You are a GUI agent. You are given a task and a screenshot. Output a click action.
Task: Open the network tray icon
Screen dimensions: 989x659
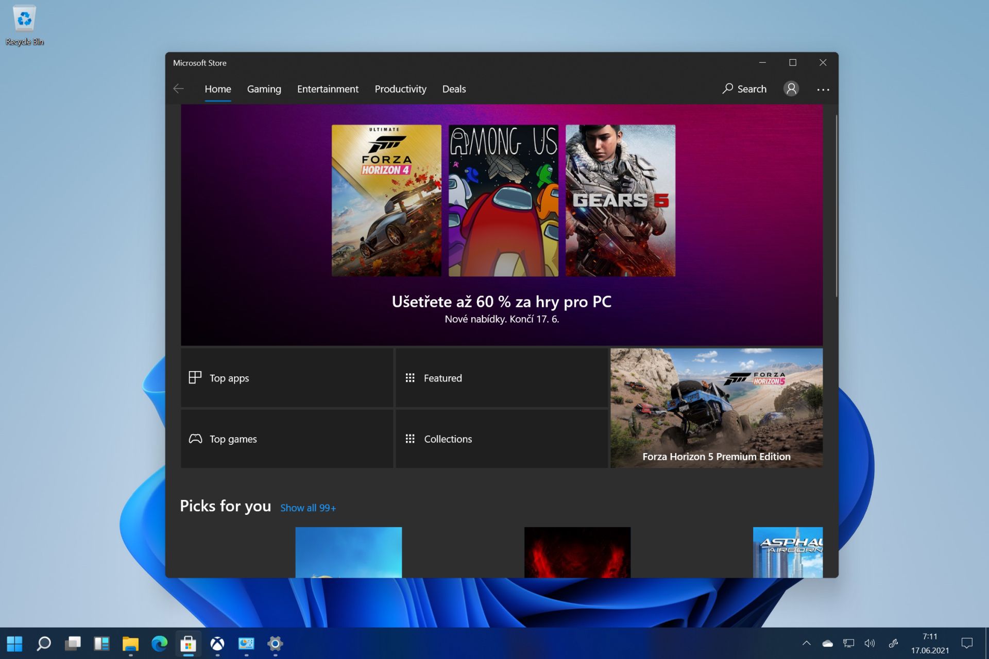click(x=848, y=643)
